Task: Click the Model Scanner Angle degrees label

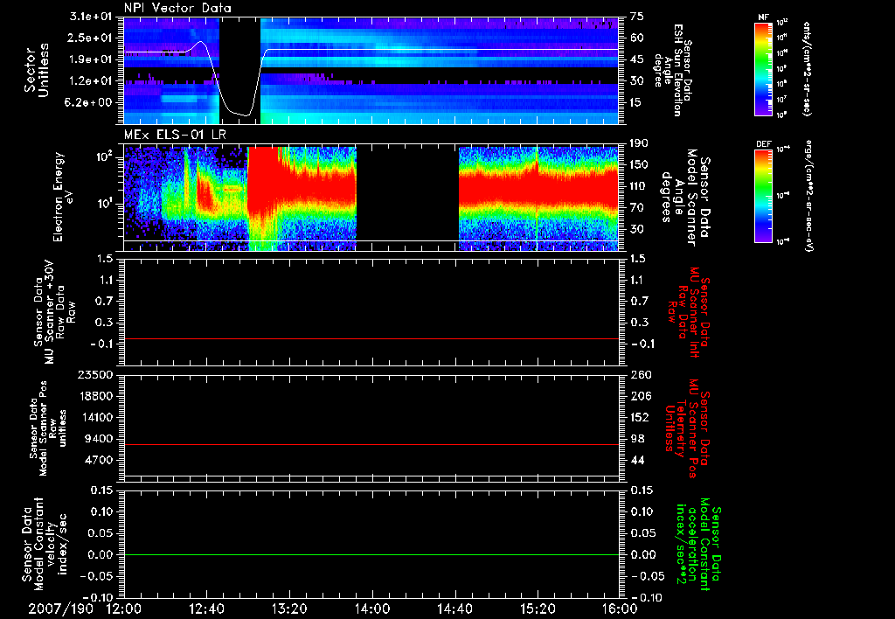Action: 685,198
